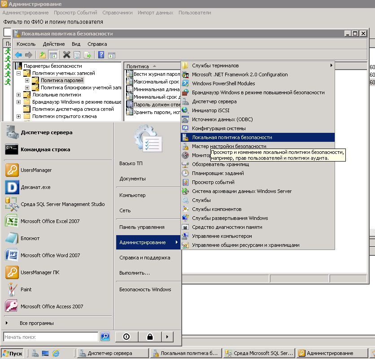The height and width of the screenshot is (359, 375).
Task: Open Paint from the Start menu
Action: [x=26, y=289]
